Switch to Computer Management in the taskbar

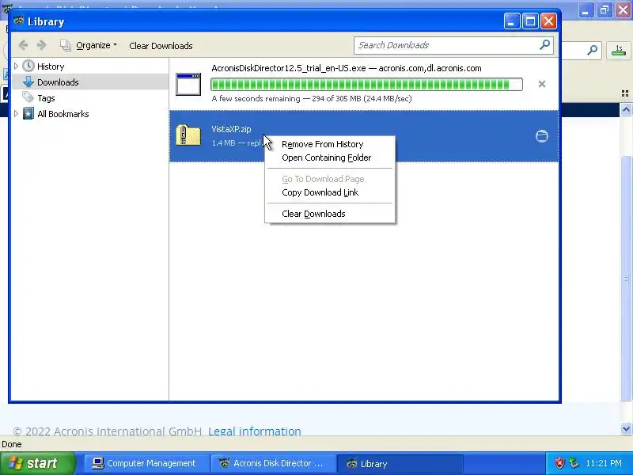pos(146,463)
